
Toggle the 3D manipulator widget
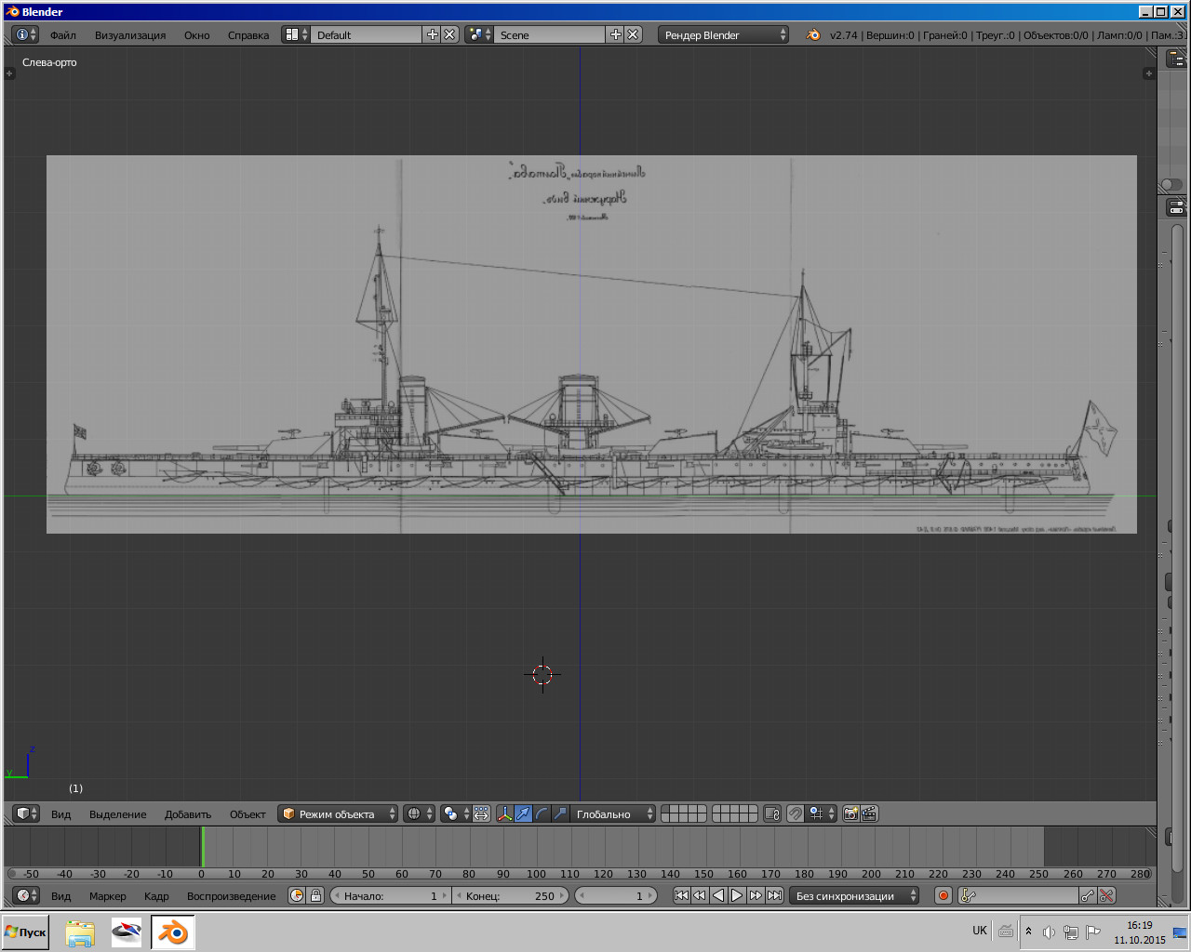click(x=505, y=813)
